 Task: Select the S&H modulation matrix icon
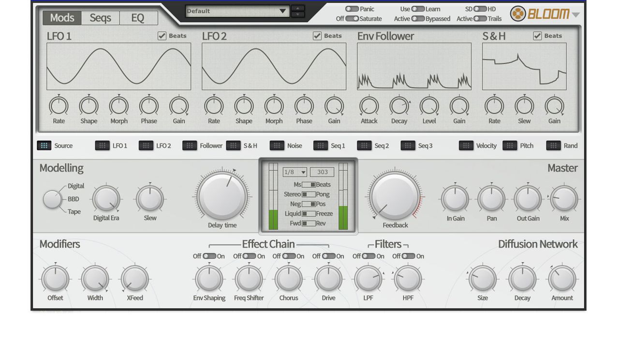coord(233,145)
